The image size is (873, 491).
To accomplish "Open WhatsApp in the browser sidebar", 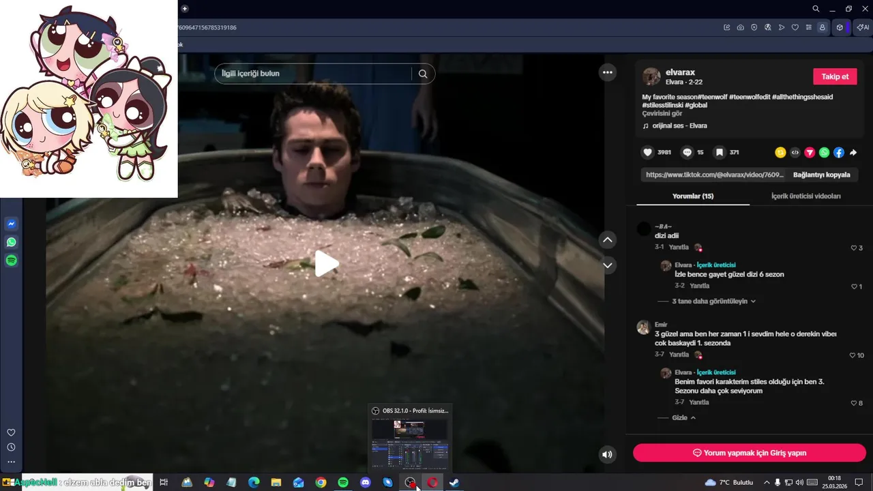I will tap(11, 242).
